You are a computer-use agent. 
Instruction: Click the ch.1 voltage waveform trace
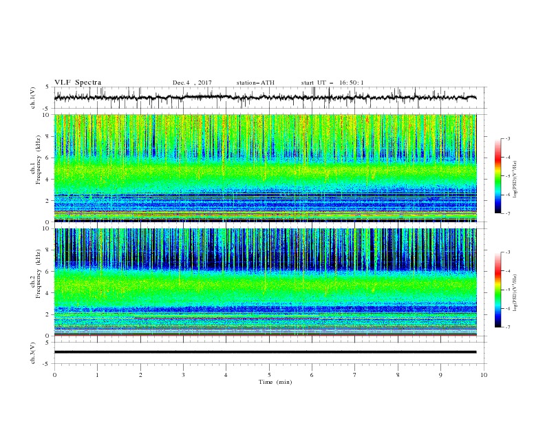265,98
